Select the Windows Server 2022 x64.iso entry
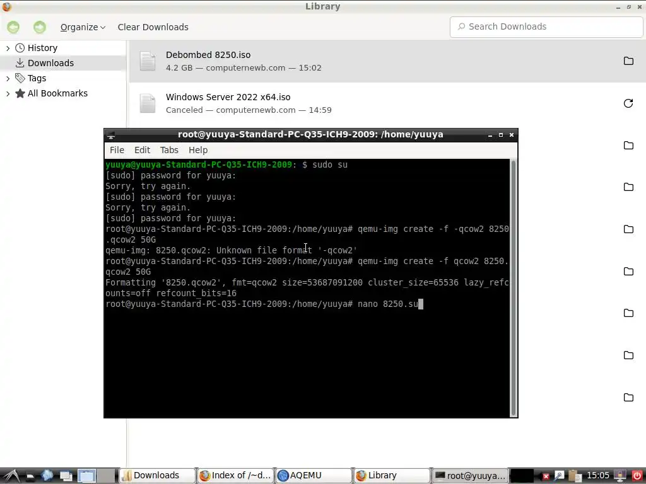646x484 pixels. point(387,103)
